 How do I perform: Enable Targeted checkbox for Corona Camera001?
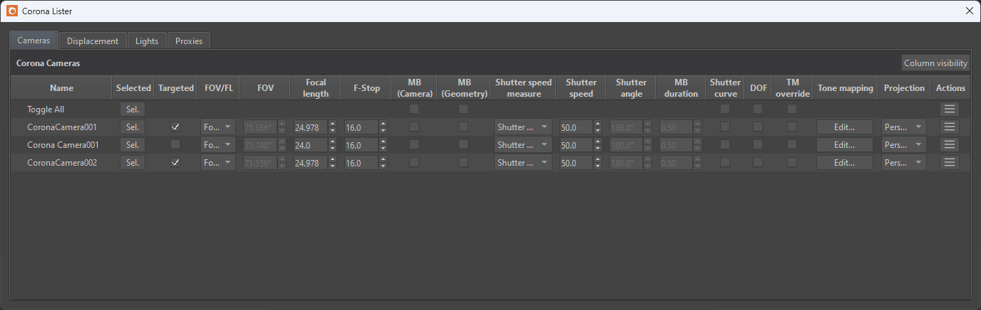click(175, 145)
